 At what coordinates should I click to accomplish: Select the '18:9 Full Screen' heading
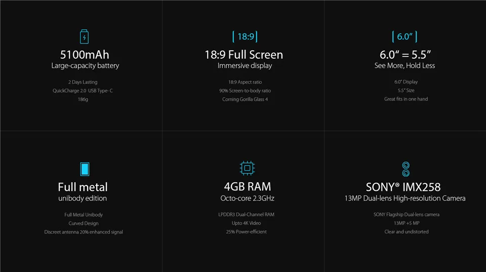244,55
